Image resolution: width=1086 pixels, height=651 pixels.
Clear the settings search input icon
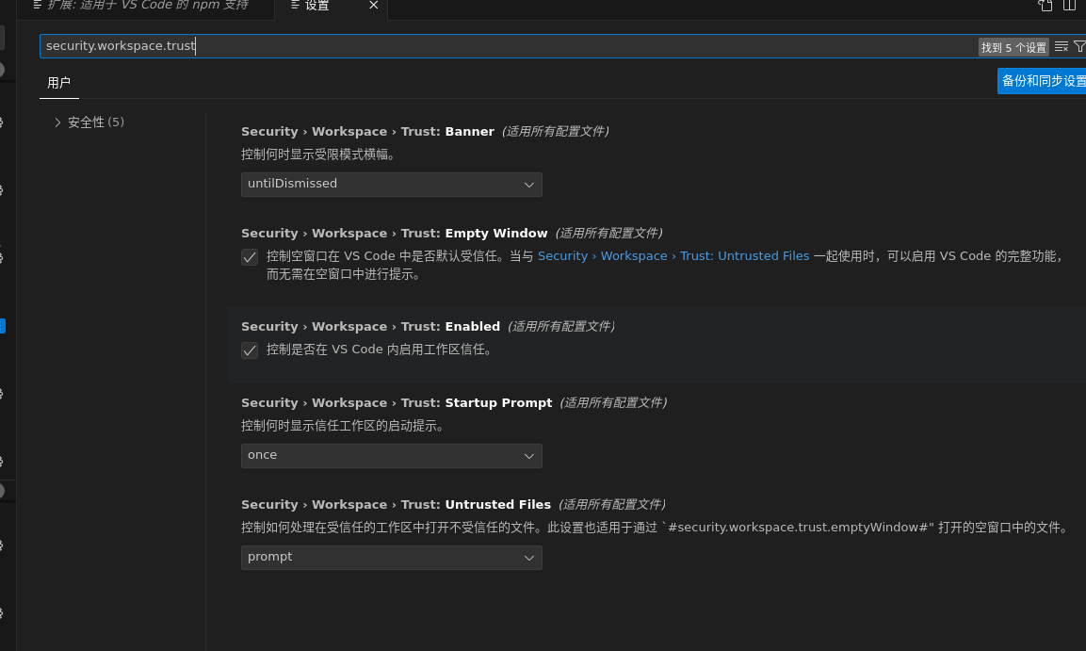(x=1062, y=46)
